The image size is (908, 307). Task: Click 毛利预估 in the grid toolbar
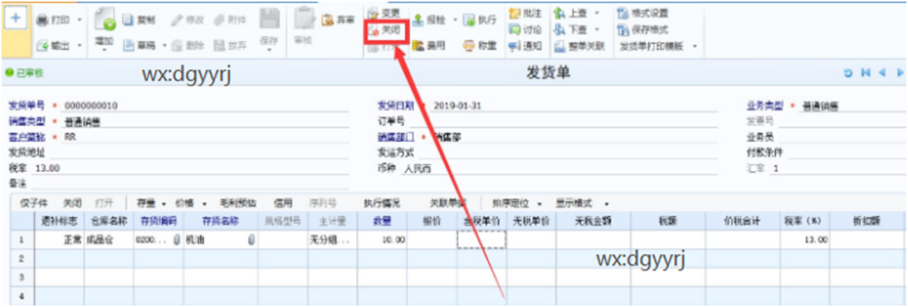[237, 203]
